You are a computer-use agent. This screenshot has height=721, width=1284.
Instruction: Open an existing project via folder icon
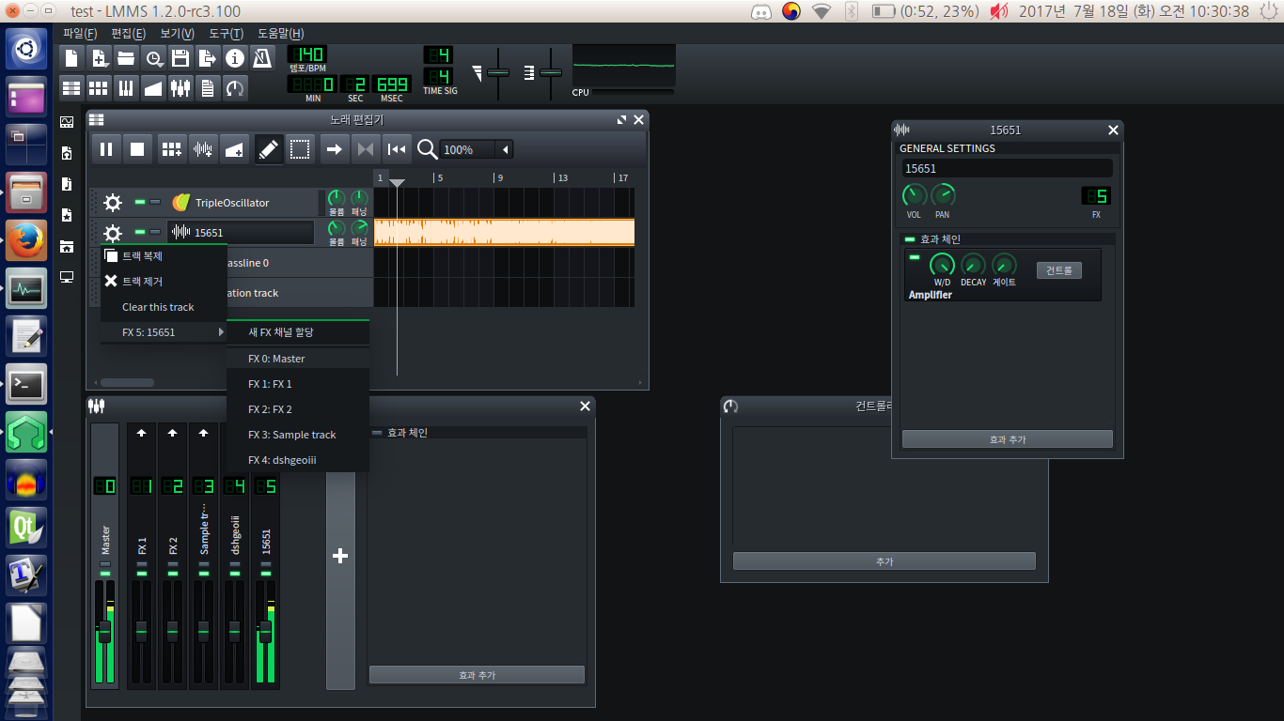point(126,58)
